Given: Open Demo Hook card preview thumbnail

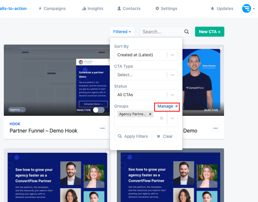Looking at the screenshot, I should [x=57, y=80].
